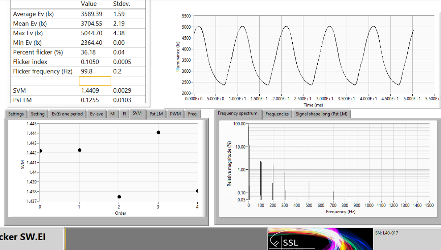Select the FI tab
Image resolution: width=441 pixels, height=250 pixels.
pos(124,114)
